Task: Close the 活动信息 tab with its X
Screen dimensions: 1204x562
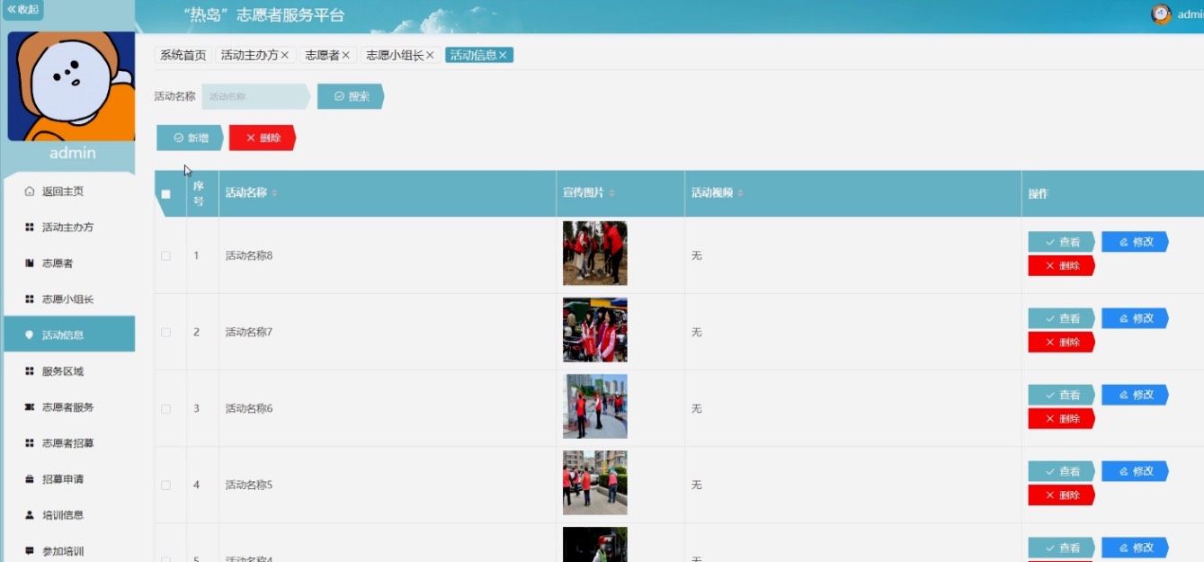Action: coord(504,55)
